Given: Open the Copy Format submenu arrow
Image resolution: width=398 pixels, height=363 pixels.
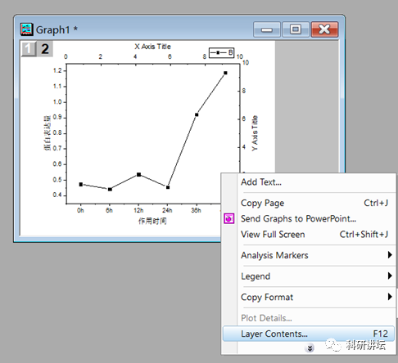Looking at the screenshot, I should click(390, 297).
